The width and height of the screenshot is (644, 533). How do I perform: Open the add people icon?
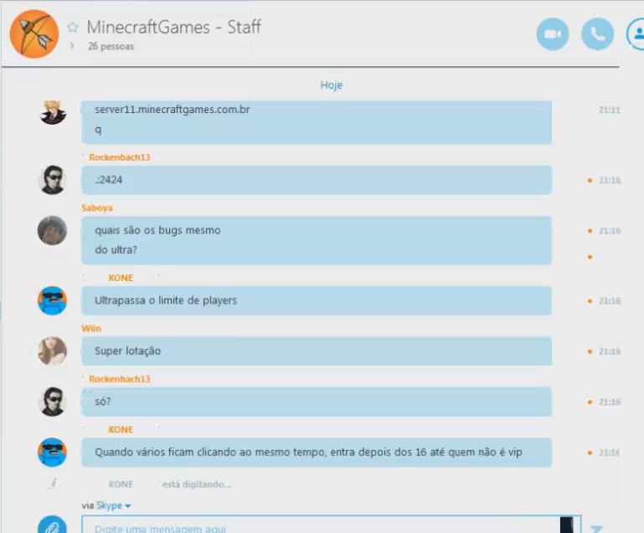[636, 34]
